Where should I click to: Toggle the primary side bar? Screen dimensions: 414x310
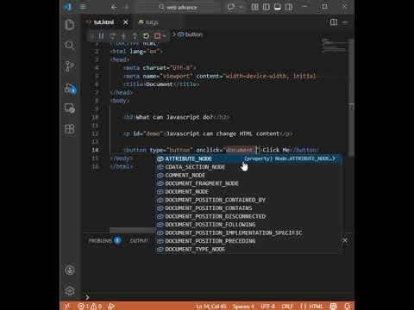[267, 7]
